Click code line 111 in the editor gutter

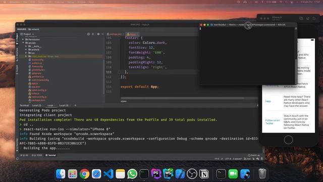coord(109,72)
